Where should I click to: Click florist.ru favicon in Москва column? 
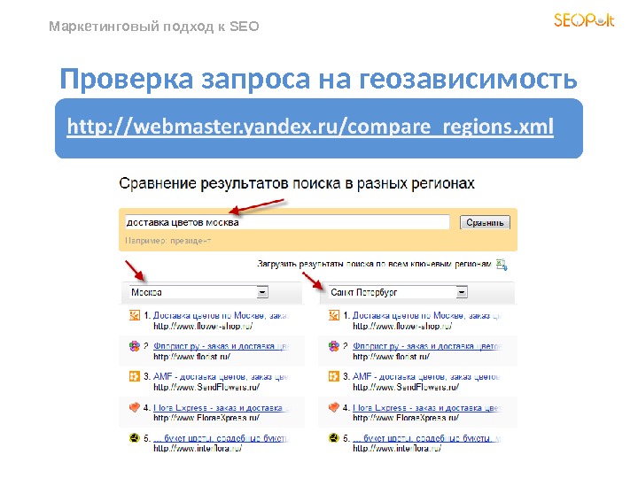click(x=135, y=346)
